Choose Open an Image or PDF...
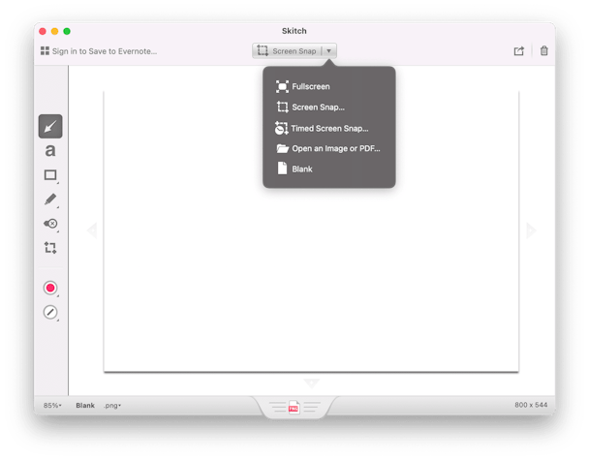This screenshot has height=460, width=589. pos(328,148)
